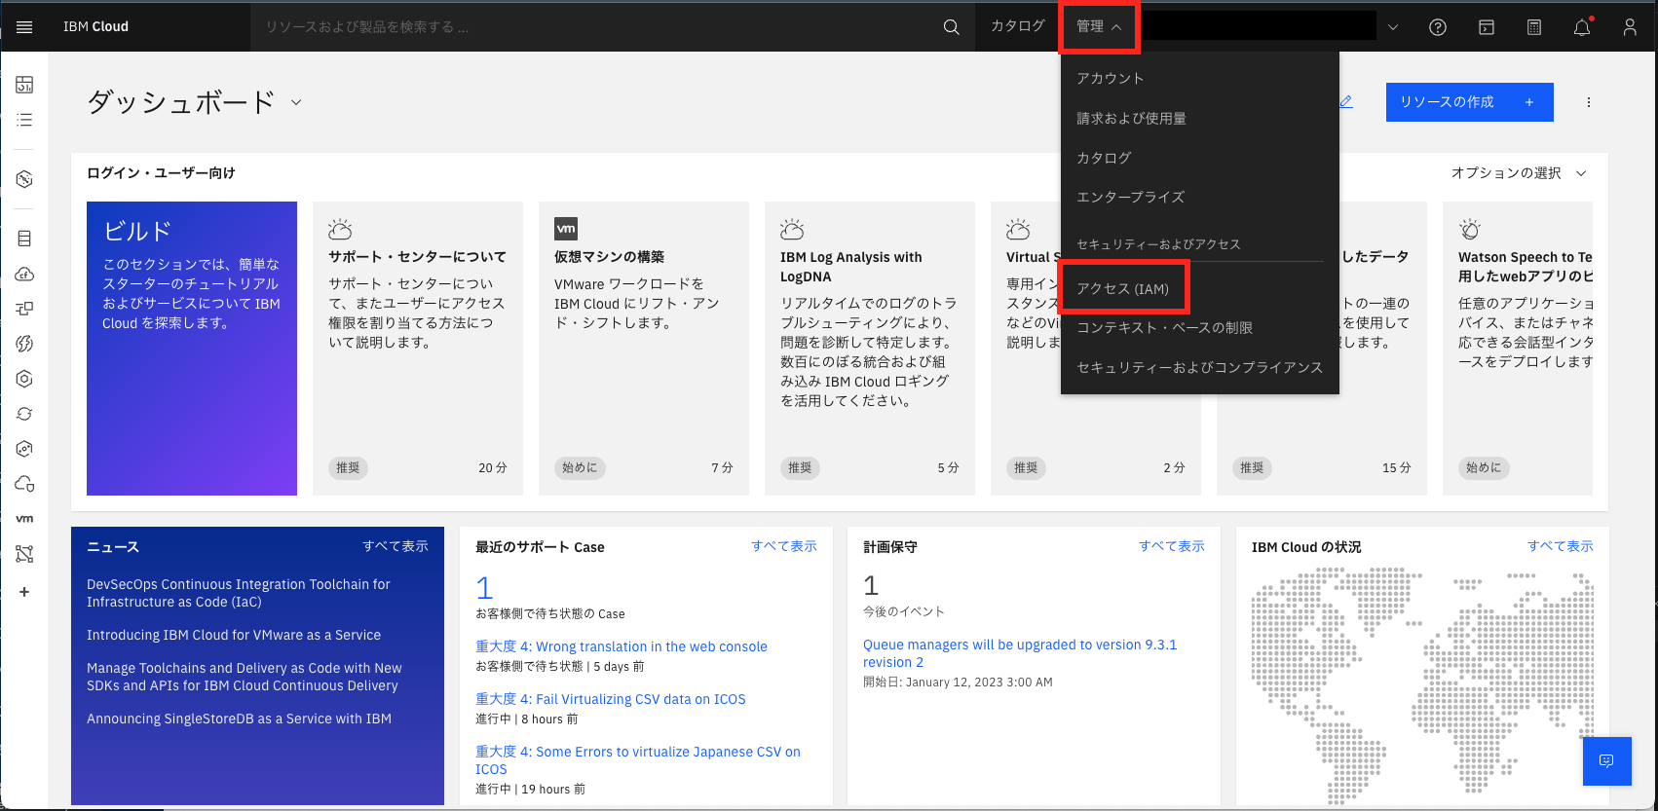This screenshot has height=811, width=1658.
Task: Click the circular arrows icon in the sidebar
Action: [24, 414]
